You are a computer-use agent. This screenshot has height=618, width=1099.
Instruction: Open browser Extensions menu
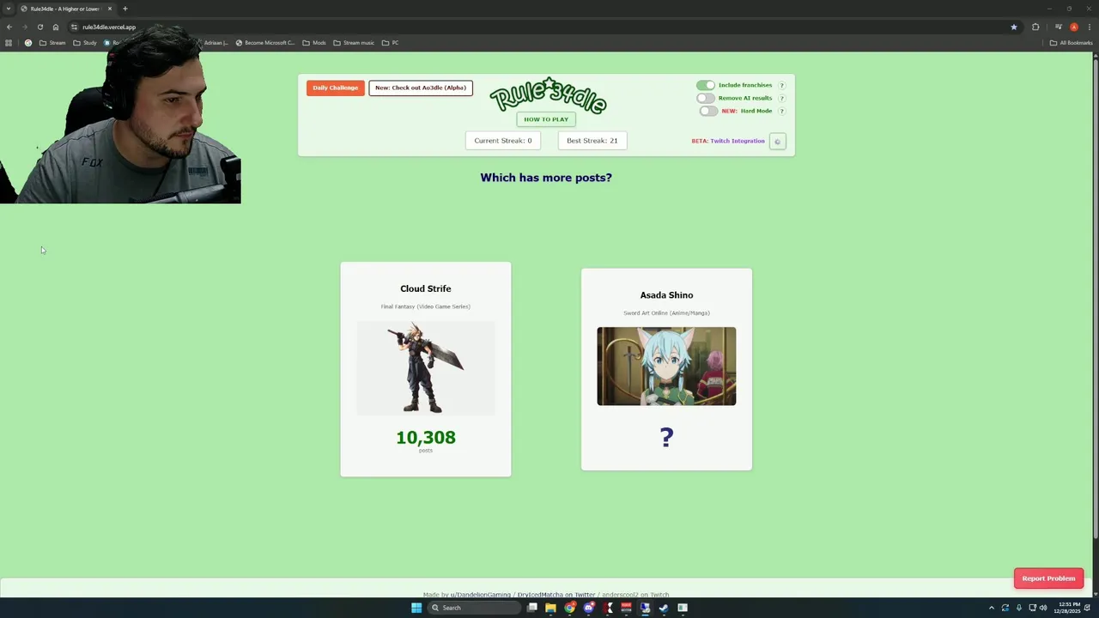pyautogui.click(x=1035, y=27)
